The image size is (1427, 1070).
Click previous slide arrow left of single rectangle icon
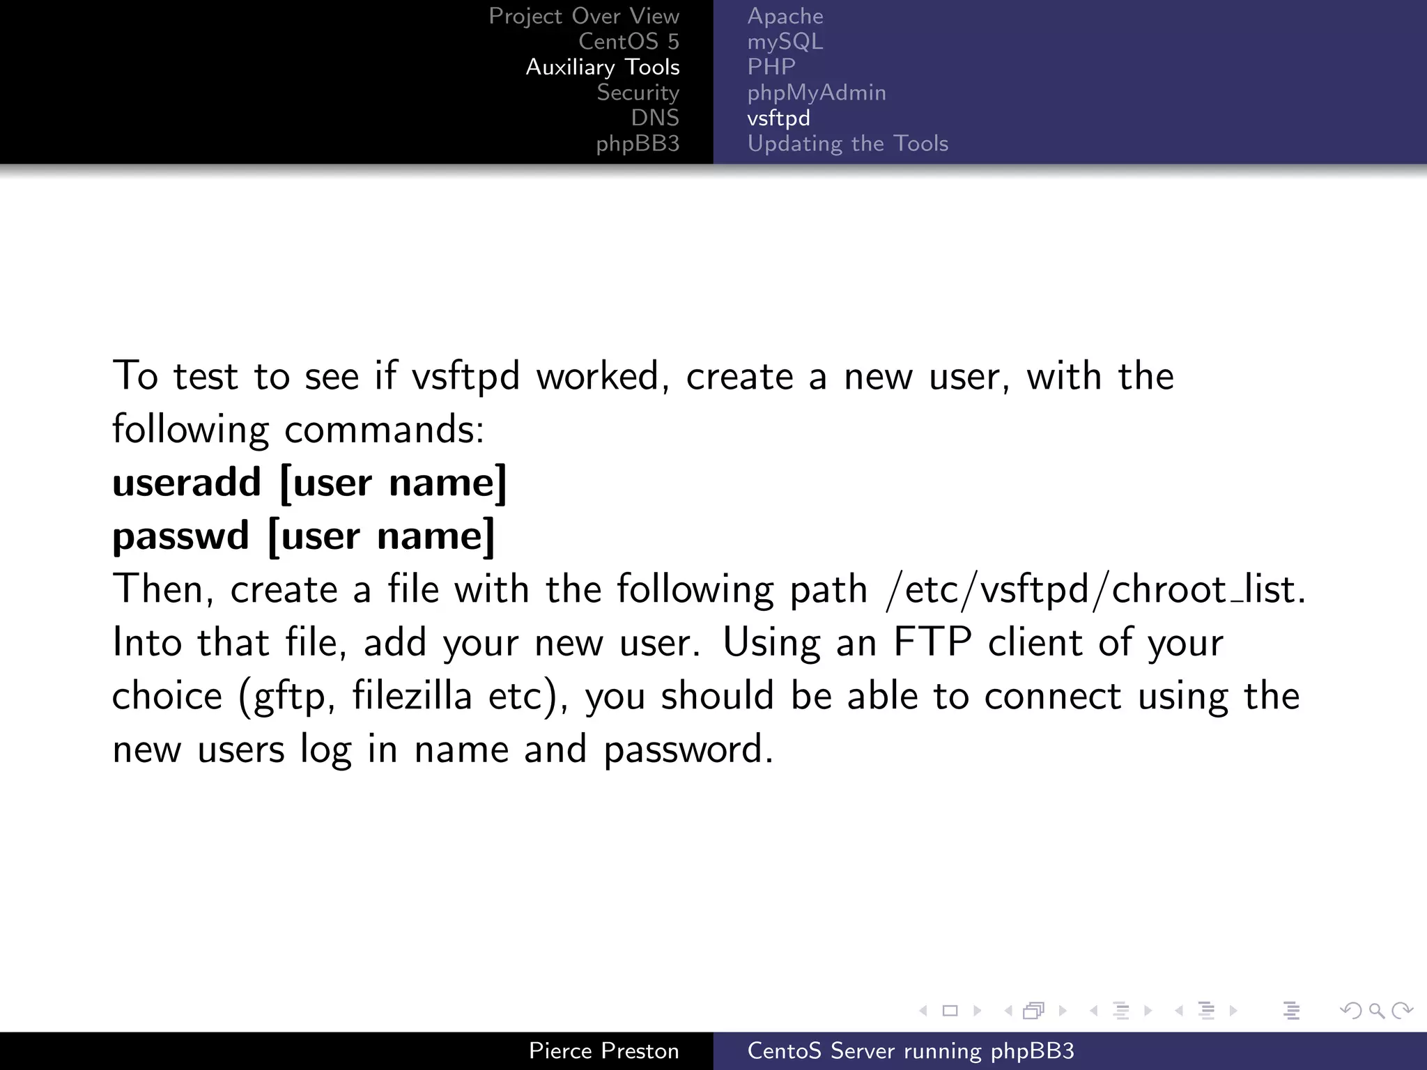pos(923,1010)
